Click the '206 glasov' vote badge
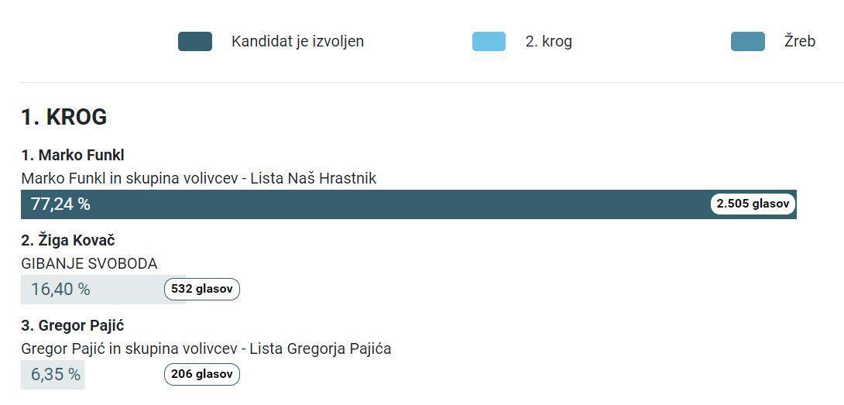844x405 pixels. [x=201, y=374]
